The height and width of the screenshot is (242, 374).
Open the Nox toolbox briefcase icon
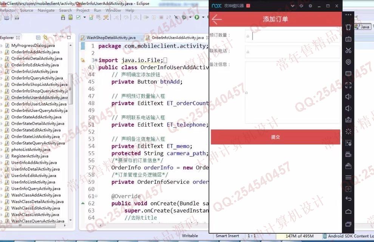[x=348, y=166]
